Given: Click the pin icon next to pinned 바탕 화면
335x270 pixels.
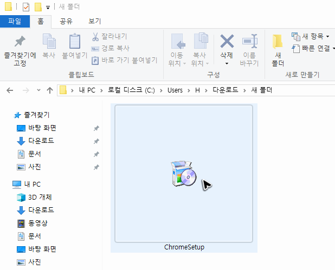Looking at the screenshot, I should point(96,128).
